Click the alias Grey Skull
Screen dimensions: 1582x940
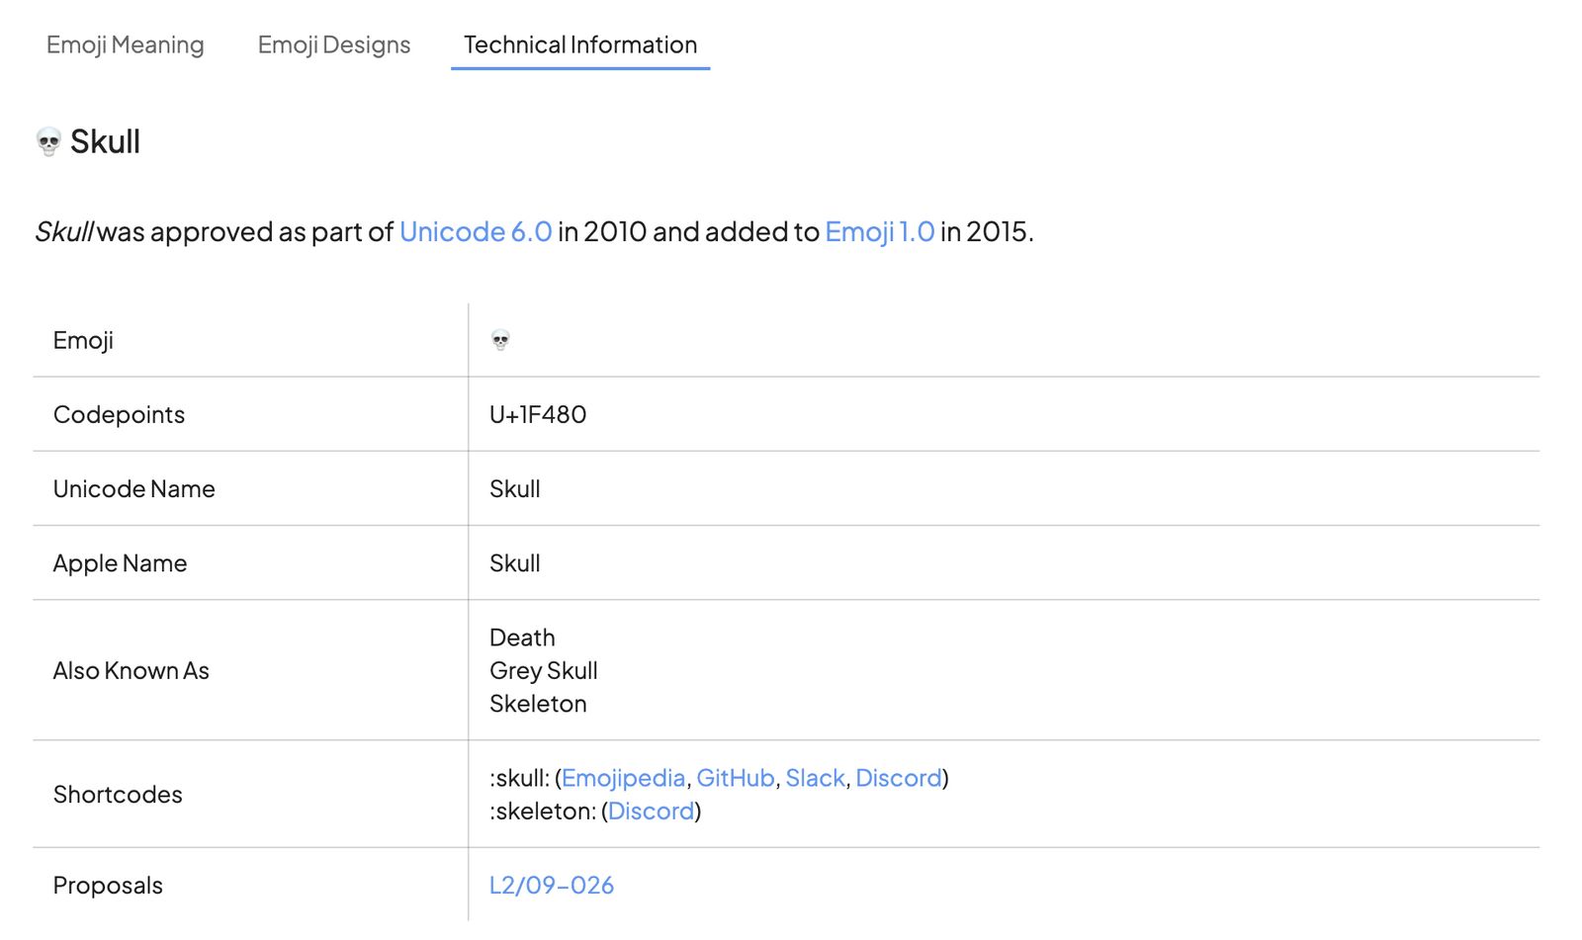[x=543, y=671]
